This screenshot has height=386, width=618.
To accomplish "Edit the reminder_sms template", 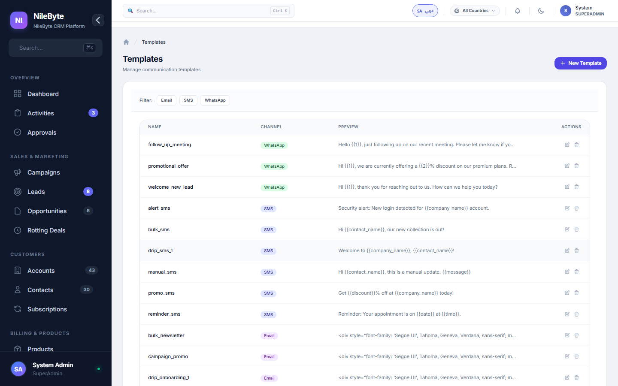I will 567,314.
